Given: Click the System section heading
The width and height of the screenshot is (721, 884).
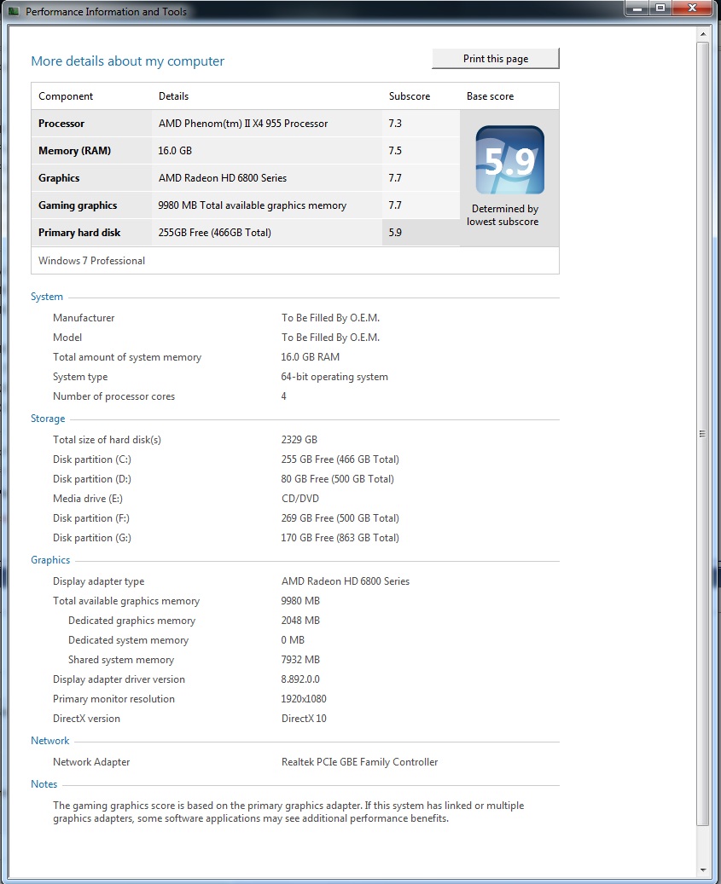Looking at the screenshot, I should (47, 297).
